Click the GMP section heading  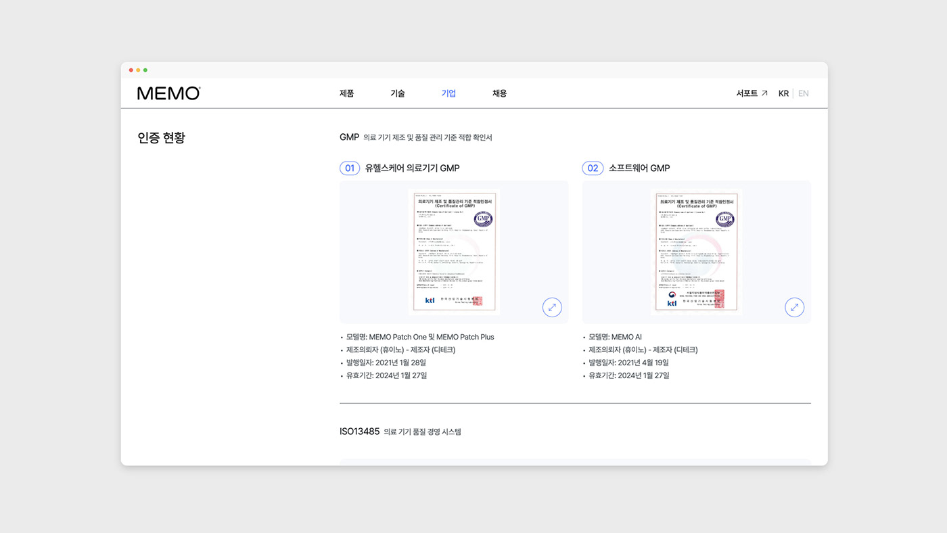click(x=349, y=137)
